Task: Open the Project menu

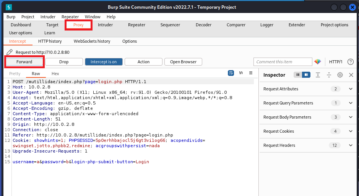Action: [x=28, y=17]
